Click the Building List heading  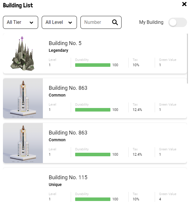tap(18, 5)
